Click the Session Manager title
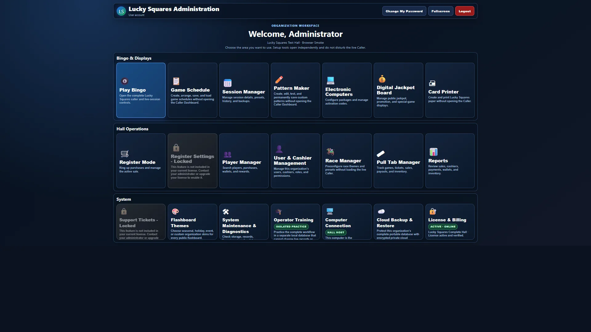Image resolution: width=591 pixels, height=332 pixels. (243, 92)
